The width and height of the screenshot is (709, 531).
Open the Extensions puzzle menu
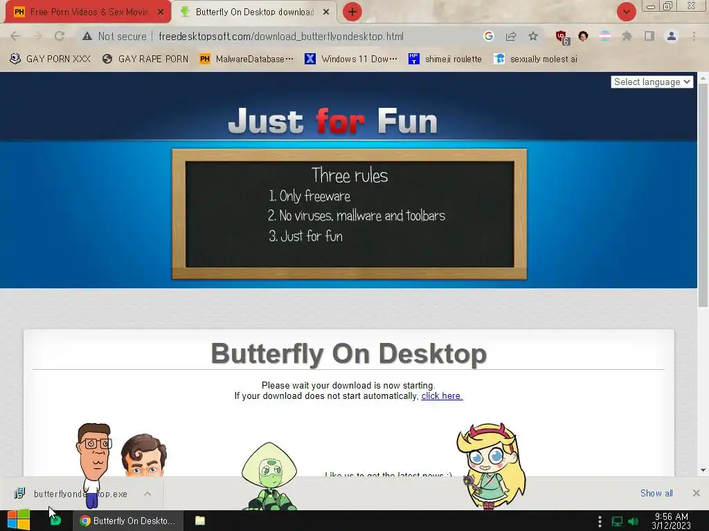click(x=627, y=36)
